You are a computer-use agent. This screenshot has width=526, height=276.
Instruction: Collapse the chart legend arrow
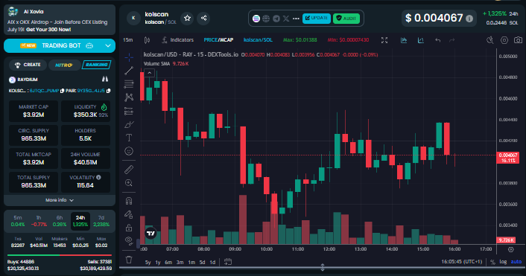click(x=149, y=73)
